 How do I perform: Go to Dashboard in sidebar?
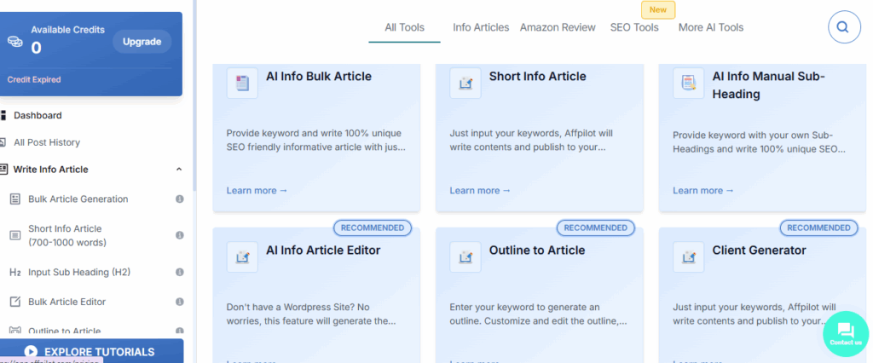[38, 115]
